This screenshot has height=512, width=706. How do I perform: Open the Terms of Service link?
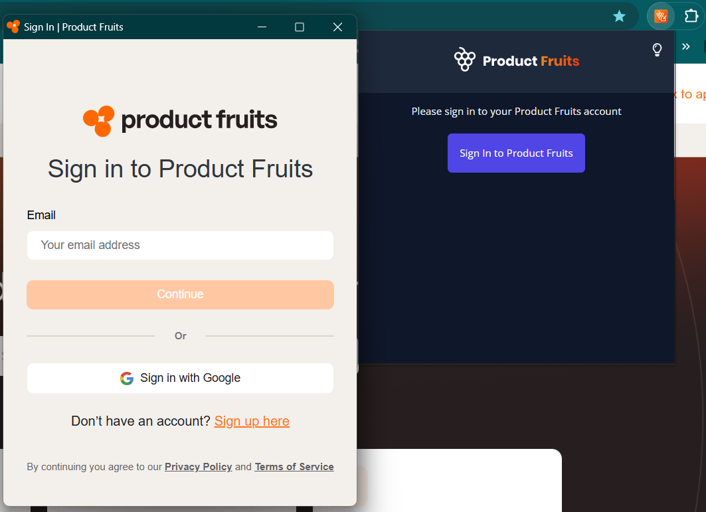coord(294,467)
